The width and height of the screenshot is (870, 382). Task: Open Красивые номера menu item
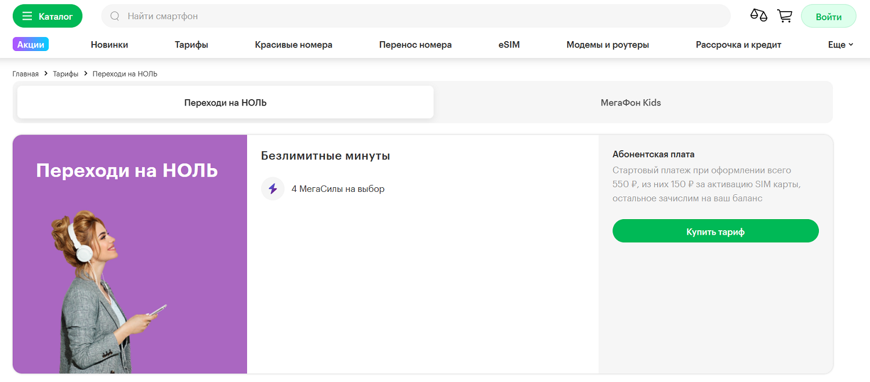click(x=293, y=45)
